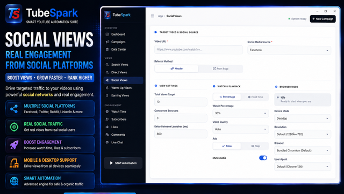Screen dimensions: 344x194
Task: Click the App breadcrumb link
Action: [x=160, y=16]
